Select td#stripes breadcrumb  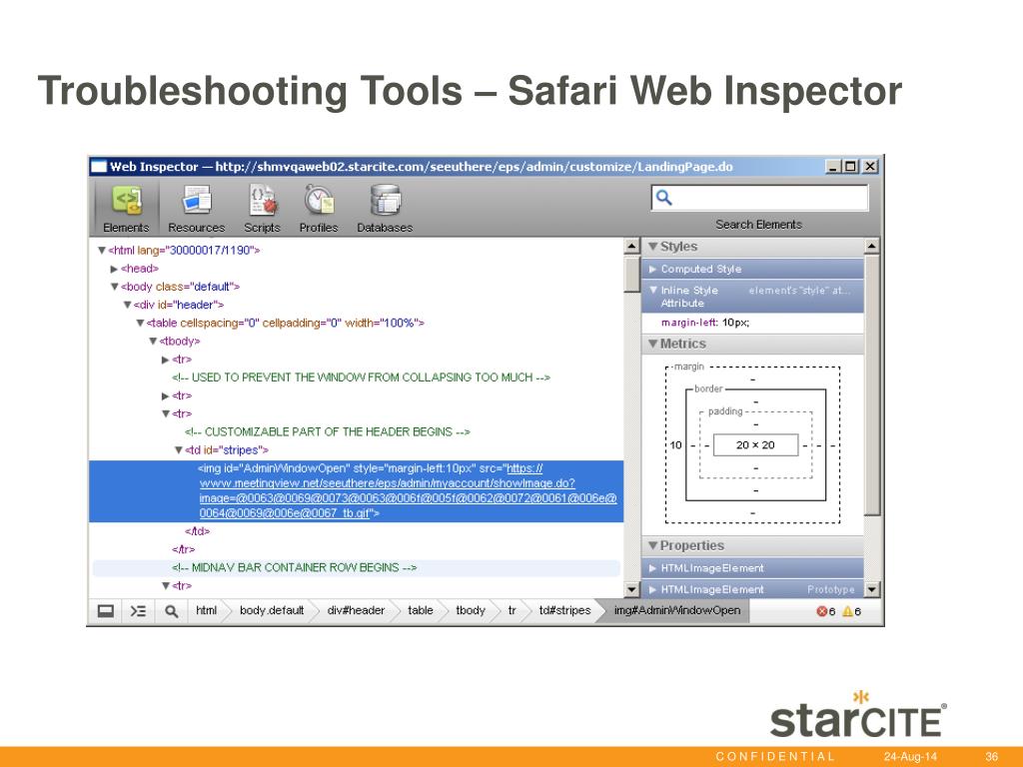[564, 610]
